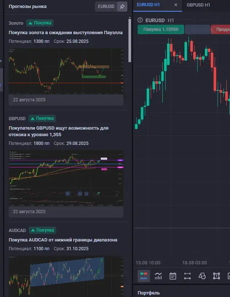Click the GBPUSD potential '1800 пп'
230x297 pixels.
point(41,143)
